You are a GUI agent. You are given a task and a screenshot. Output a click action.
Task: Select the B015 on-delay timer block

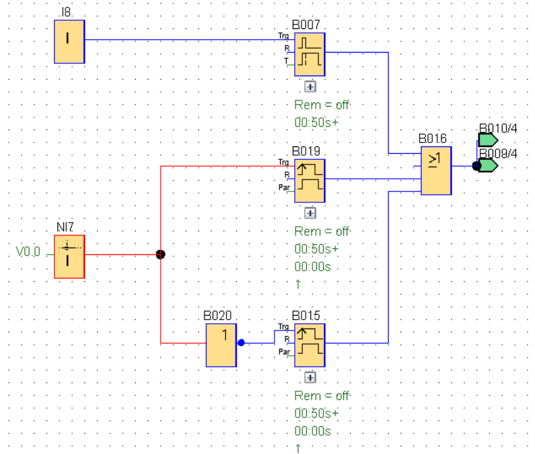[310, 345]
